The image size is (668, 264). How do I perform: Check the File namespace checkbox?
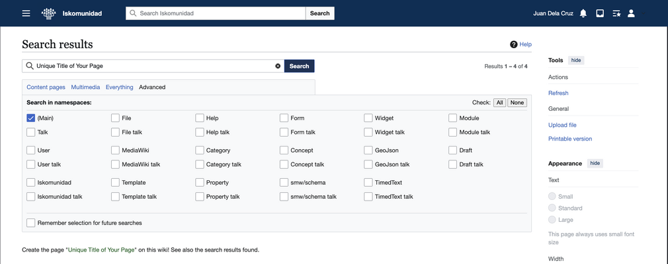[115, 118]
